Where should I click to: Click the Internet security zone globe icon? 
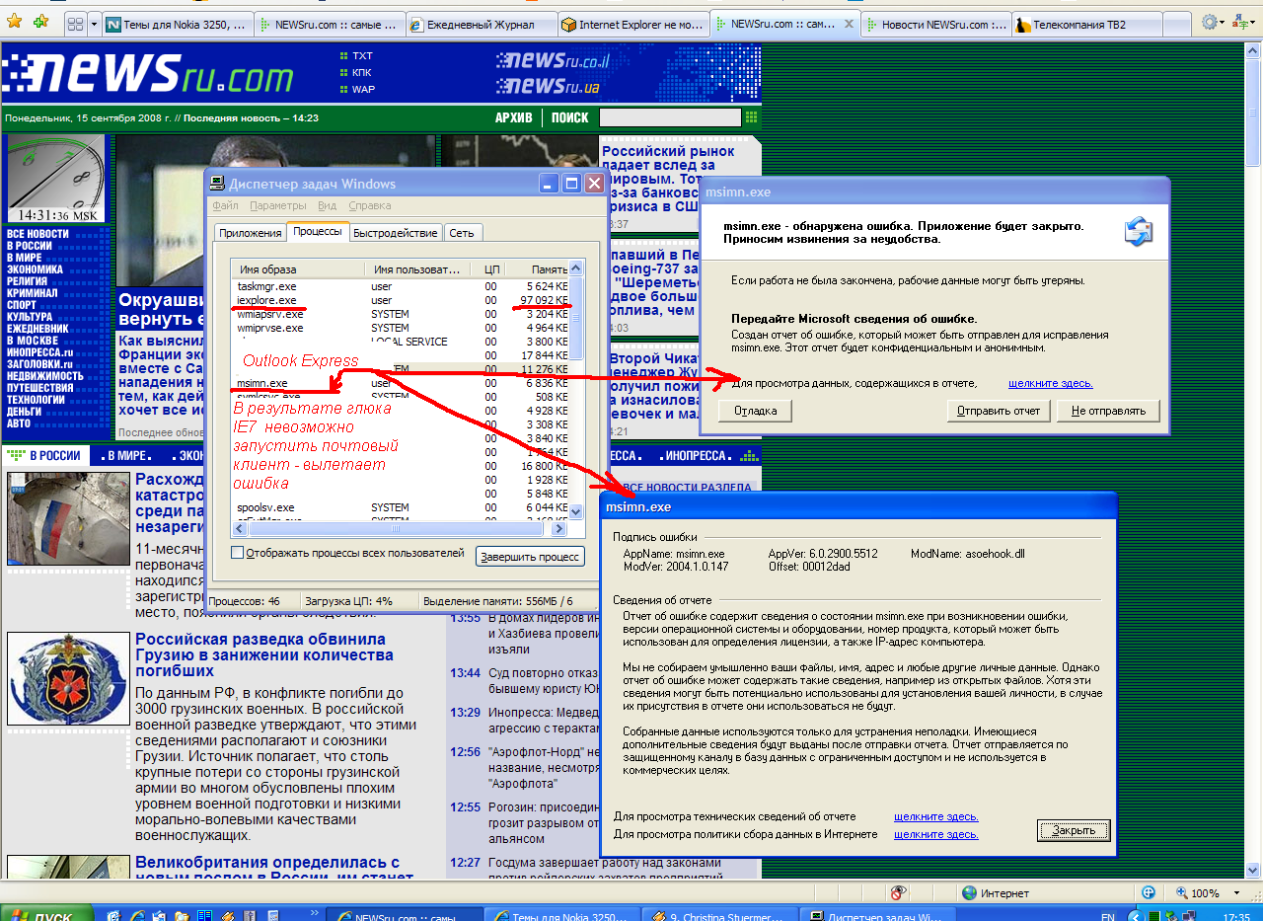pos(969,892)
